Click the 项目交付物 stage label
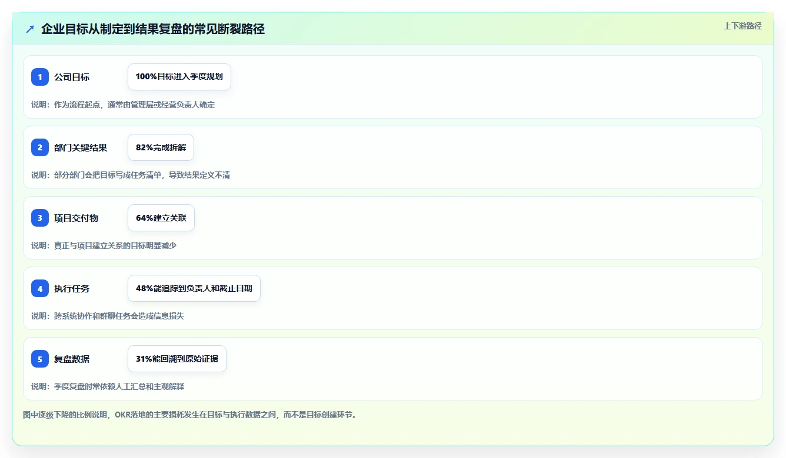The height and width of the screenshot is (458, 786). tap(76, 218)
